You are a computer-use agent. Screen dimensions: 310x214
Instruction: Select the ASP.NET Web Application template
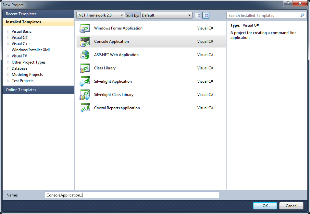116,55
